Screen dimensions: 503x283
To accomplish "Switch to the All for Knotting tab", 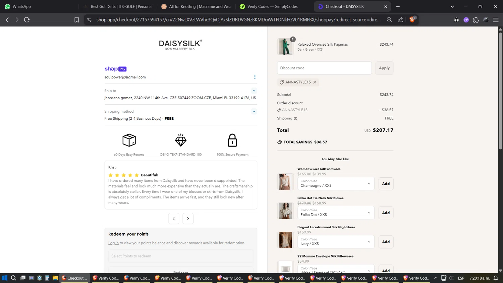I will point(197,6).
